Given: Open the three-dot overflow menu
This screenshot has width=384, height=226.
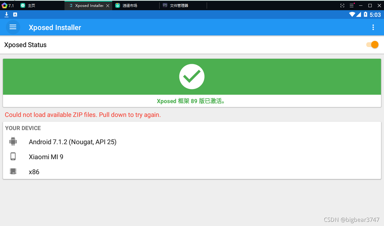Looking at the screenshot, I should coord(373,27).
